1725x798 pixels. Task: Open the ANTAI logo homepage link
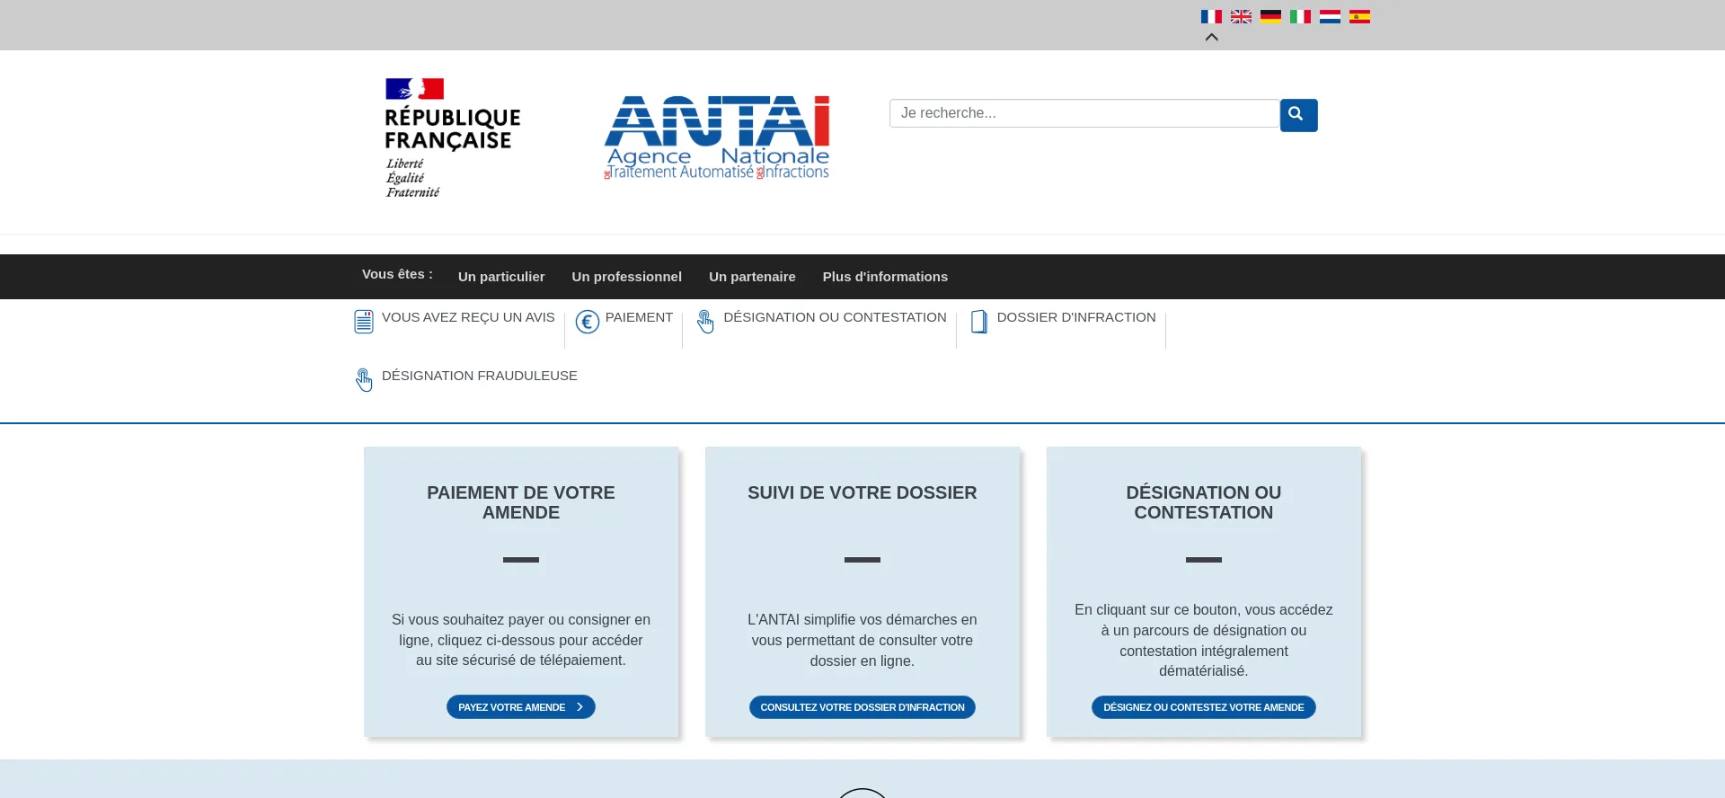pos(717,137)
